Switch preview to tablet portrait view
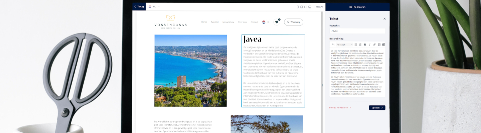 [302, 7]
